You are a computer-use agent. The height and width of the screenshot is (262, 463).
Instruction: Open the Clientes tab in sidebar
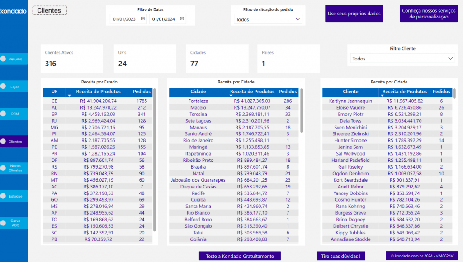click(15, 142)
